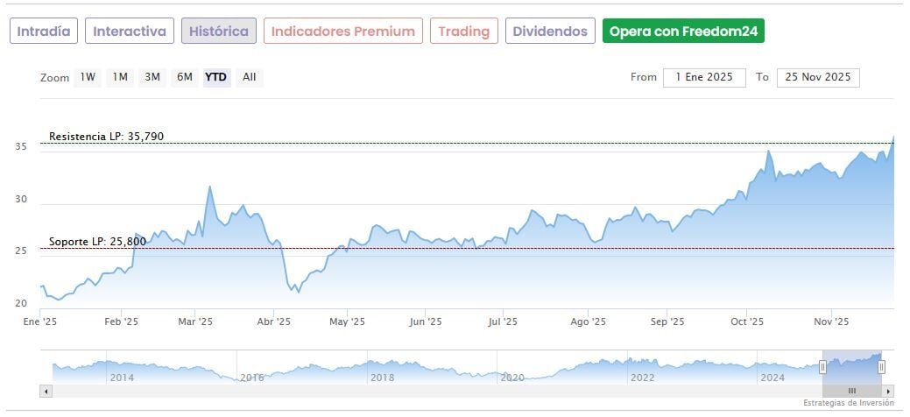Click the navigator scroll left arrow
This screenshot has height=417, width=910.
46,391
